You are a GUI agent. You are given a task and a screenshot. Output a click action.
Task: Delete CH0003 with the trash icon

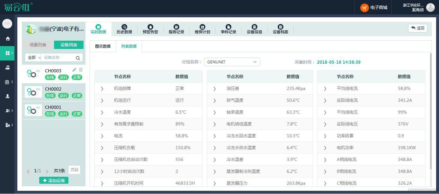pos(81,70)
